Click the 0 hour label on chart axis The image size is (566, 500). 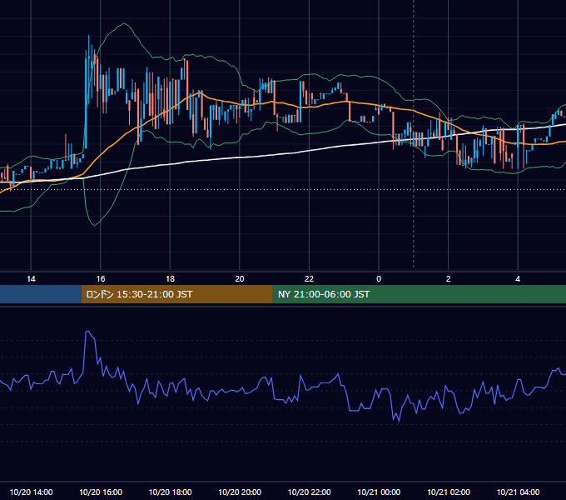[x=379, y=279]
